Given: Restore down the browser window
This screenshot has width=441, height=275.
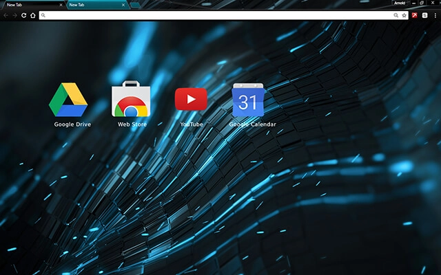Looking at the screenshot, I should (422, 3).
